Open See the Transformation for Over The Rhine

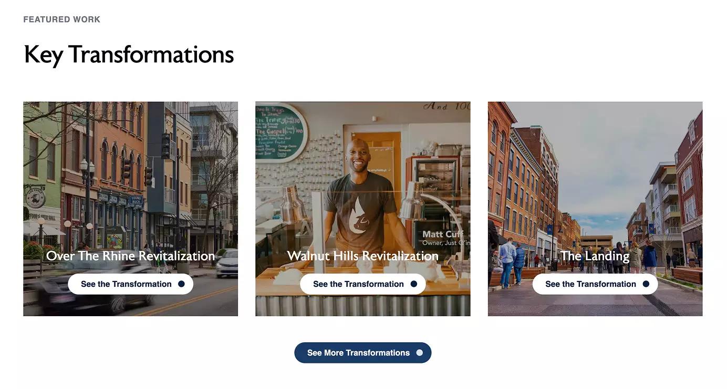click(130, 284)
